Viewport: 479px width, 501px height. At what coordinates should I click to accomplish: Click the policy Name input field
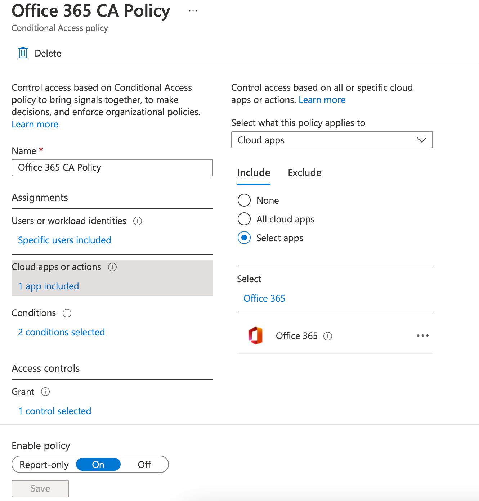click(x=112, y=168)
